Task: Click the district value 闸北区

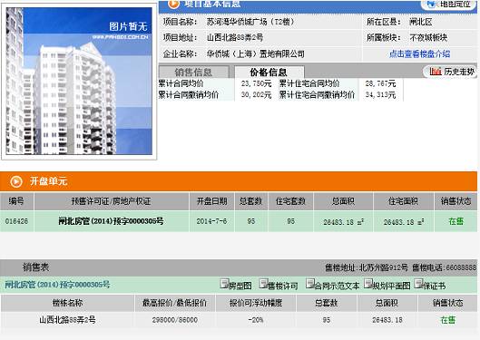Action: coord(421,22)
